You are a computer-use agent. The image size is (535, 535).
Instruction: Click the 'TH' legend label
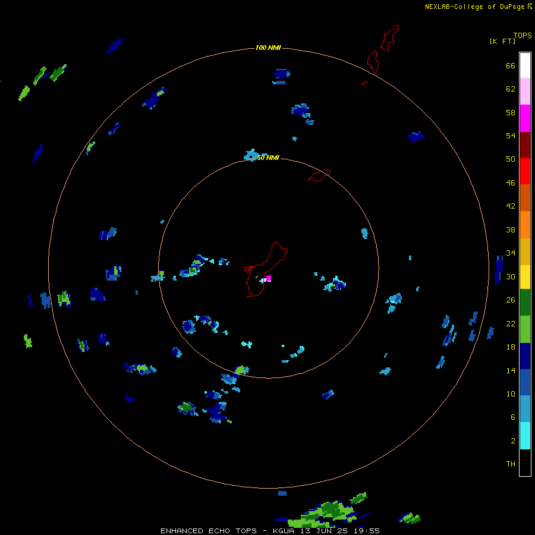point(511,464)
